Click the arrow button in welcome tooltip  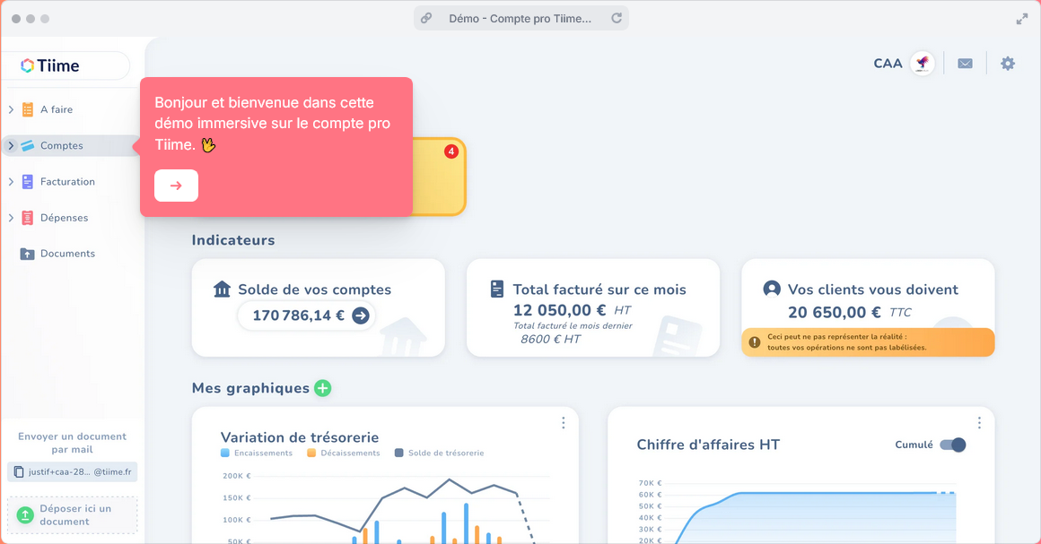pyautogui.click(x=176, y=186)
